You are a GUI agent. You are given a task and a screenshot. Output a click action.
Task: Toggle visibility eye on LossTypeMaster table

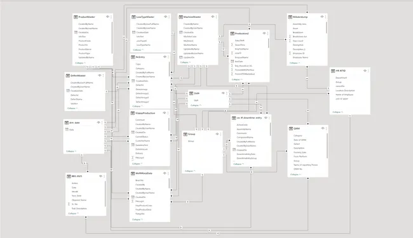pyautogui.click(x=166, y=17)
